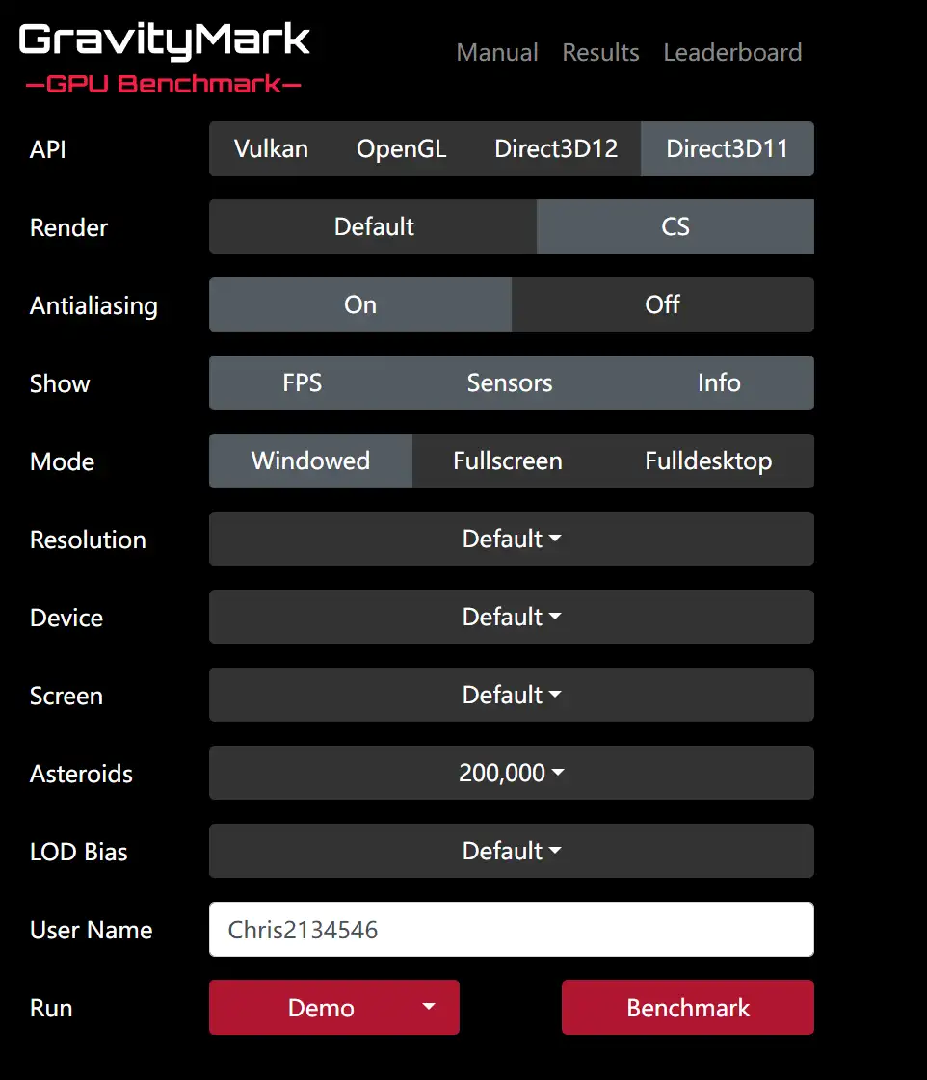Click the GravityMark GPU Benchmark logo

[164, 58]
